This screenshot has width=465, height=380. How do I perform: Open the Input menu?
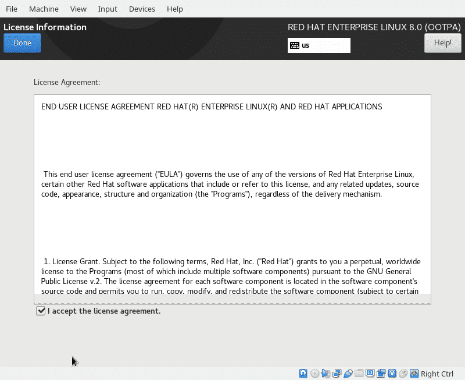108,9
